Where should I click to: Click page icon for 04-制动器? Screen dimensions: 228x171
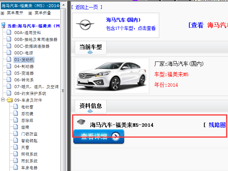[x=9, y=66]
